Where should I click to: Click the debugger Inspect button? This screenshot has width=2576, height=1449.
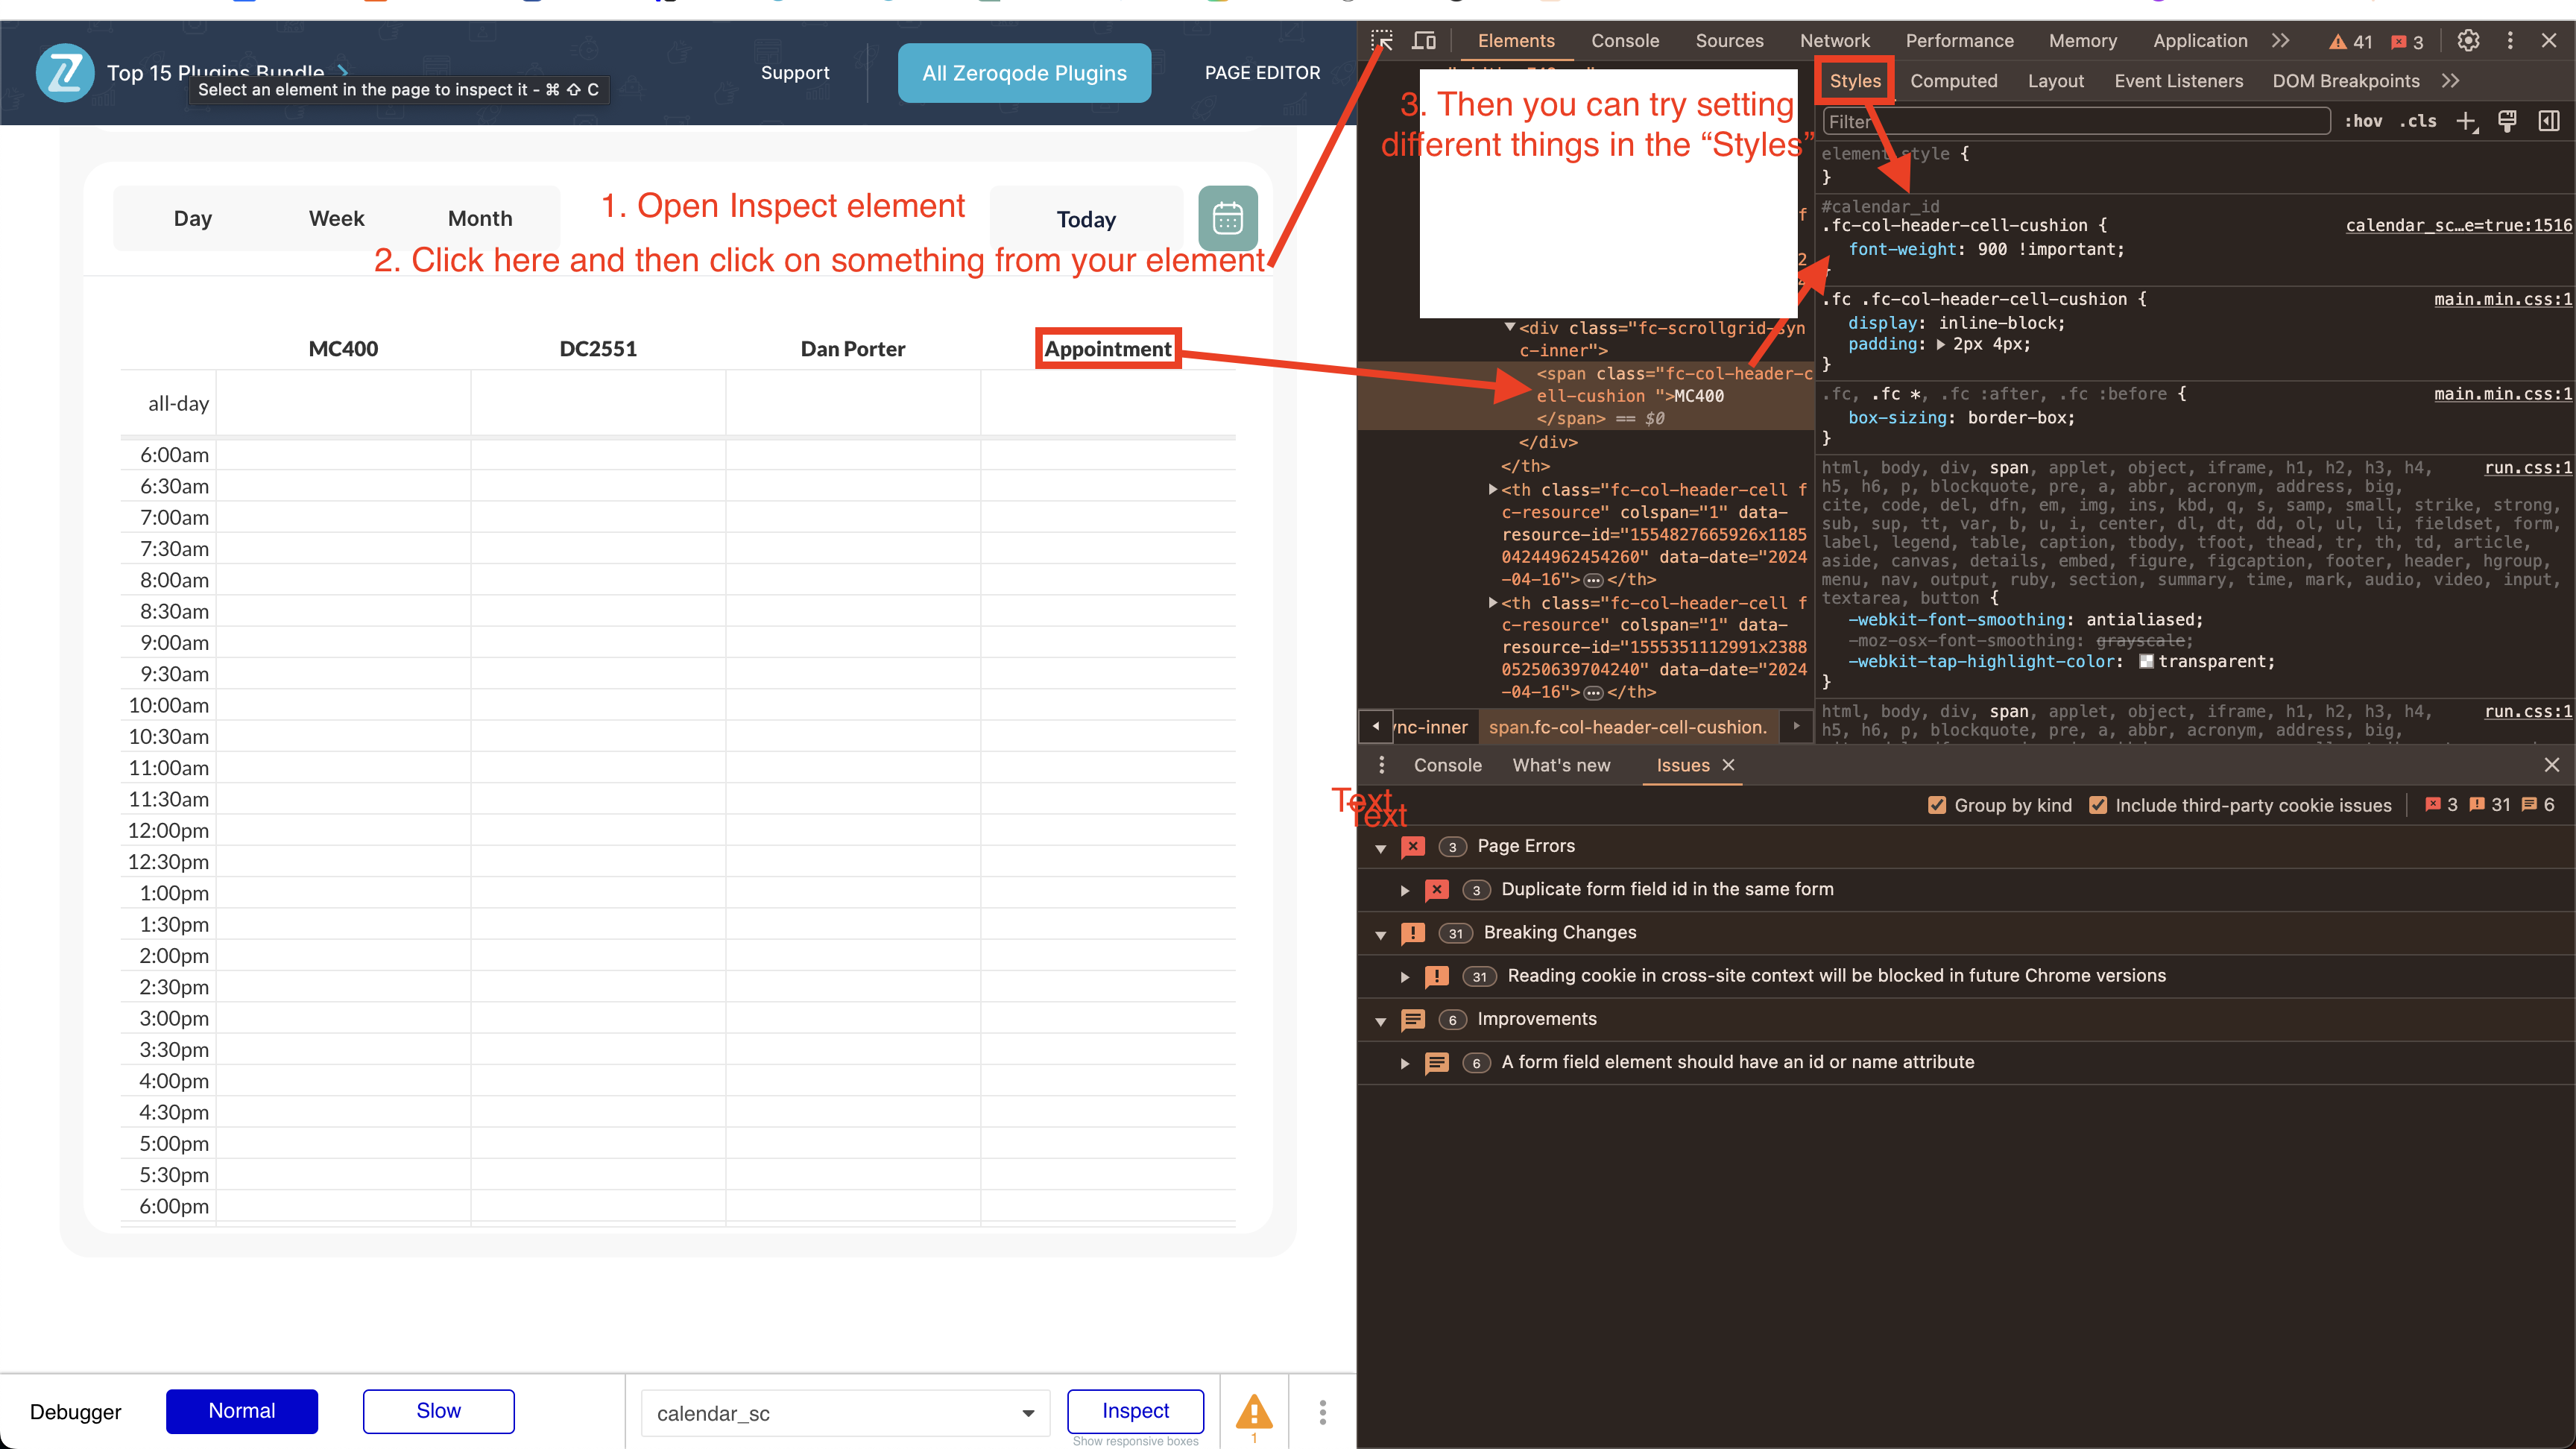(1135, 1410)
